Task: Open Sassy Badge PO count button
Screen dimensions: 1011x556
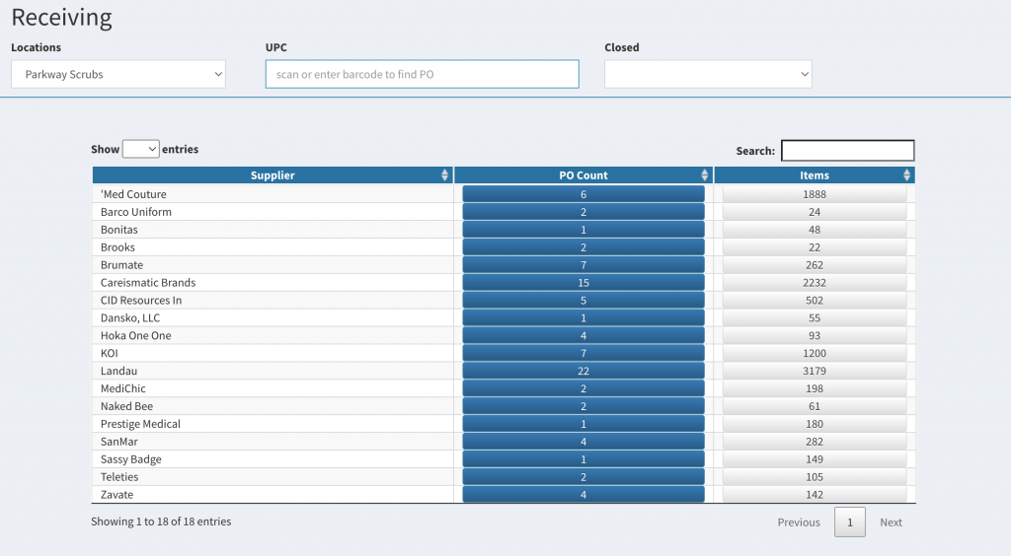Action: 583,459
